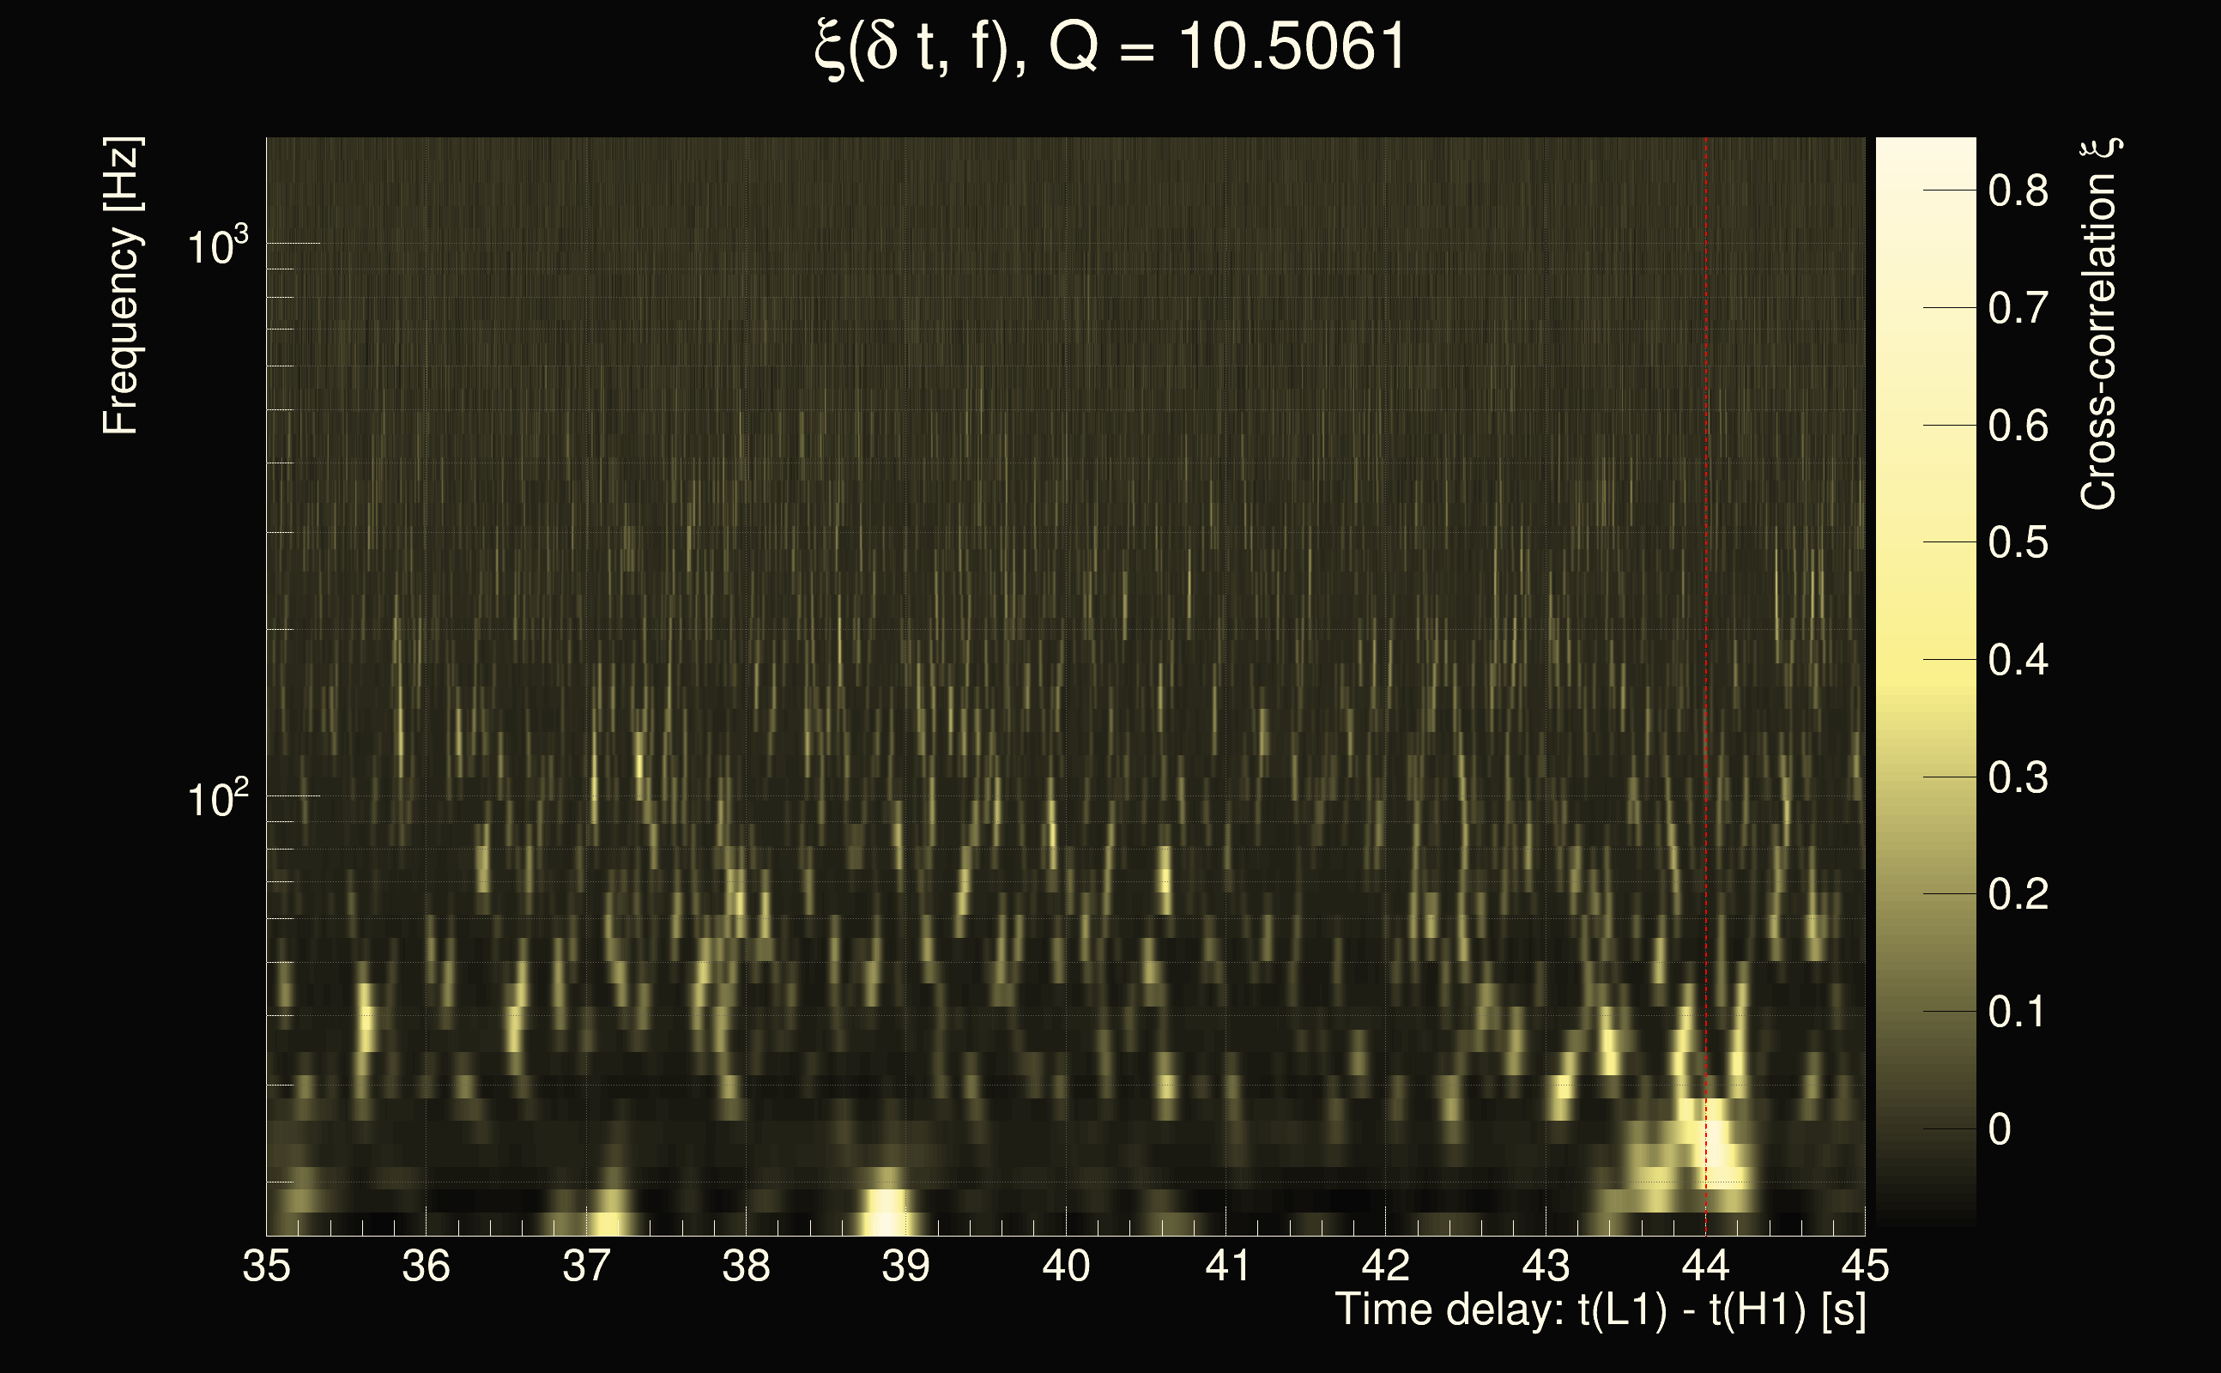Click the 10^2 frequency tick label

[217, 799]
